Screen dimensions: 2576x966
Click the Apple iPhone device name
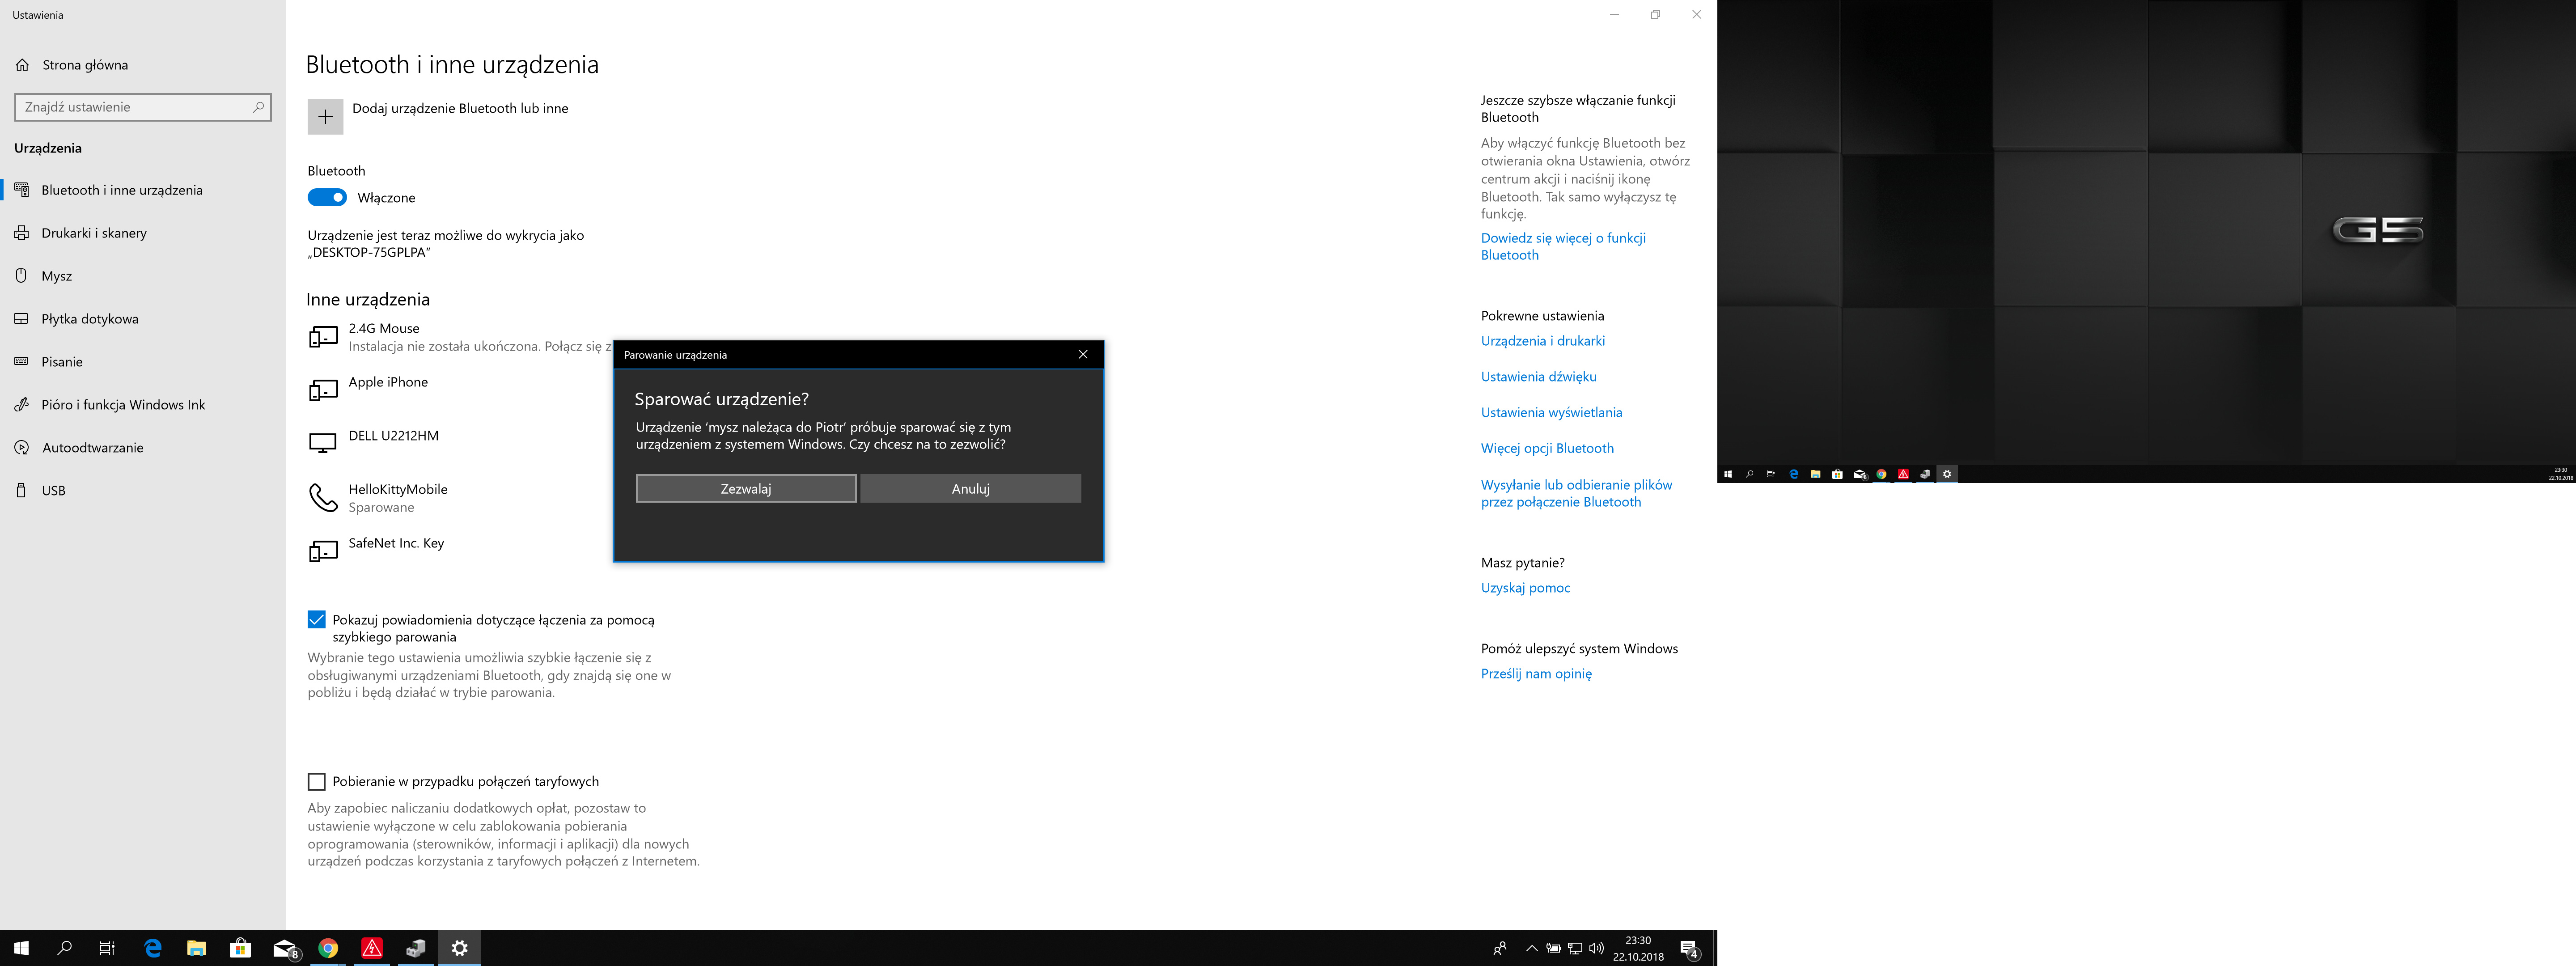click(388, 382)
